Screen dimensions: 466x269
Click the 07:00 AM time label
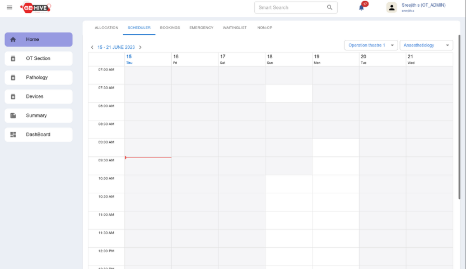click(106, 69)
